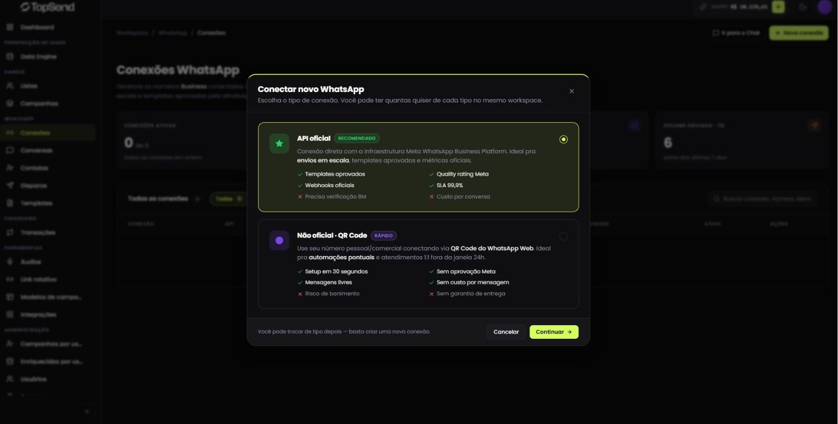The width and height of the screenshot is (838, 424).
Task: Click the Enriquecidos por usuário icon
Action: (x=10, y=361)
